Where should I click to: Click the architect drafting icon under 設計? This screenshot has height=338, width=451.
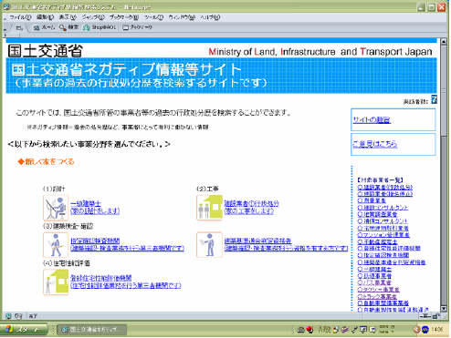tap(56, 208)
